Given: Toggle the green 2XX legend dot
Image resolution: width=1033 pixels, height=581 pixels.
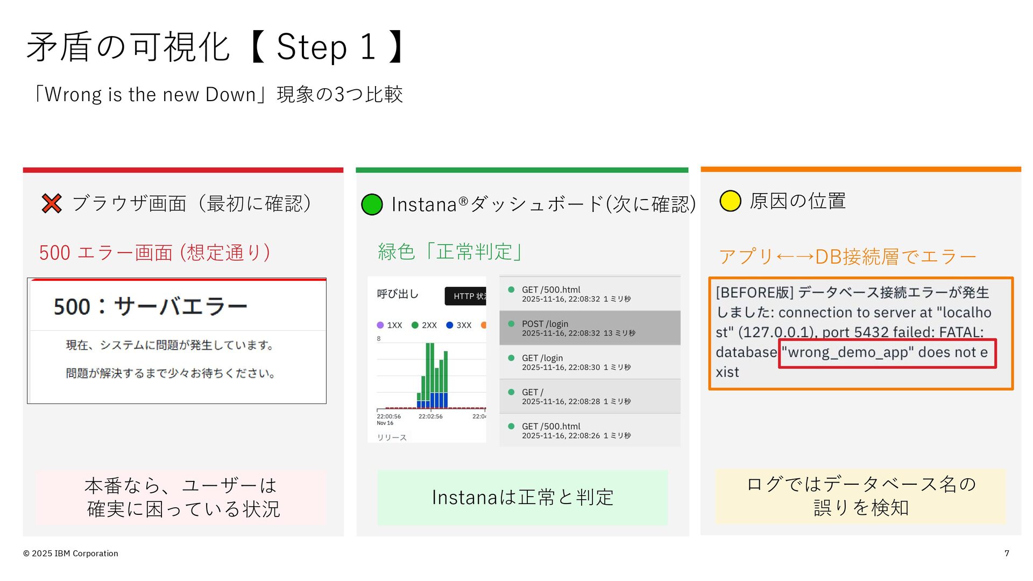Looking at the screenshot, I should point(415,325).
